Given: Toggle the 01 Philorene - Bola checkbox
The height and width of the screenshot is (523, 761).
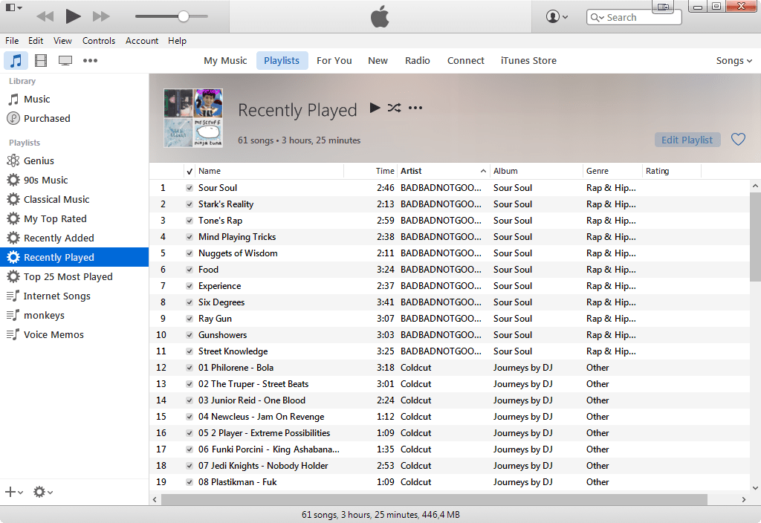Looking at the screenshot, I should coord(190,368).
